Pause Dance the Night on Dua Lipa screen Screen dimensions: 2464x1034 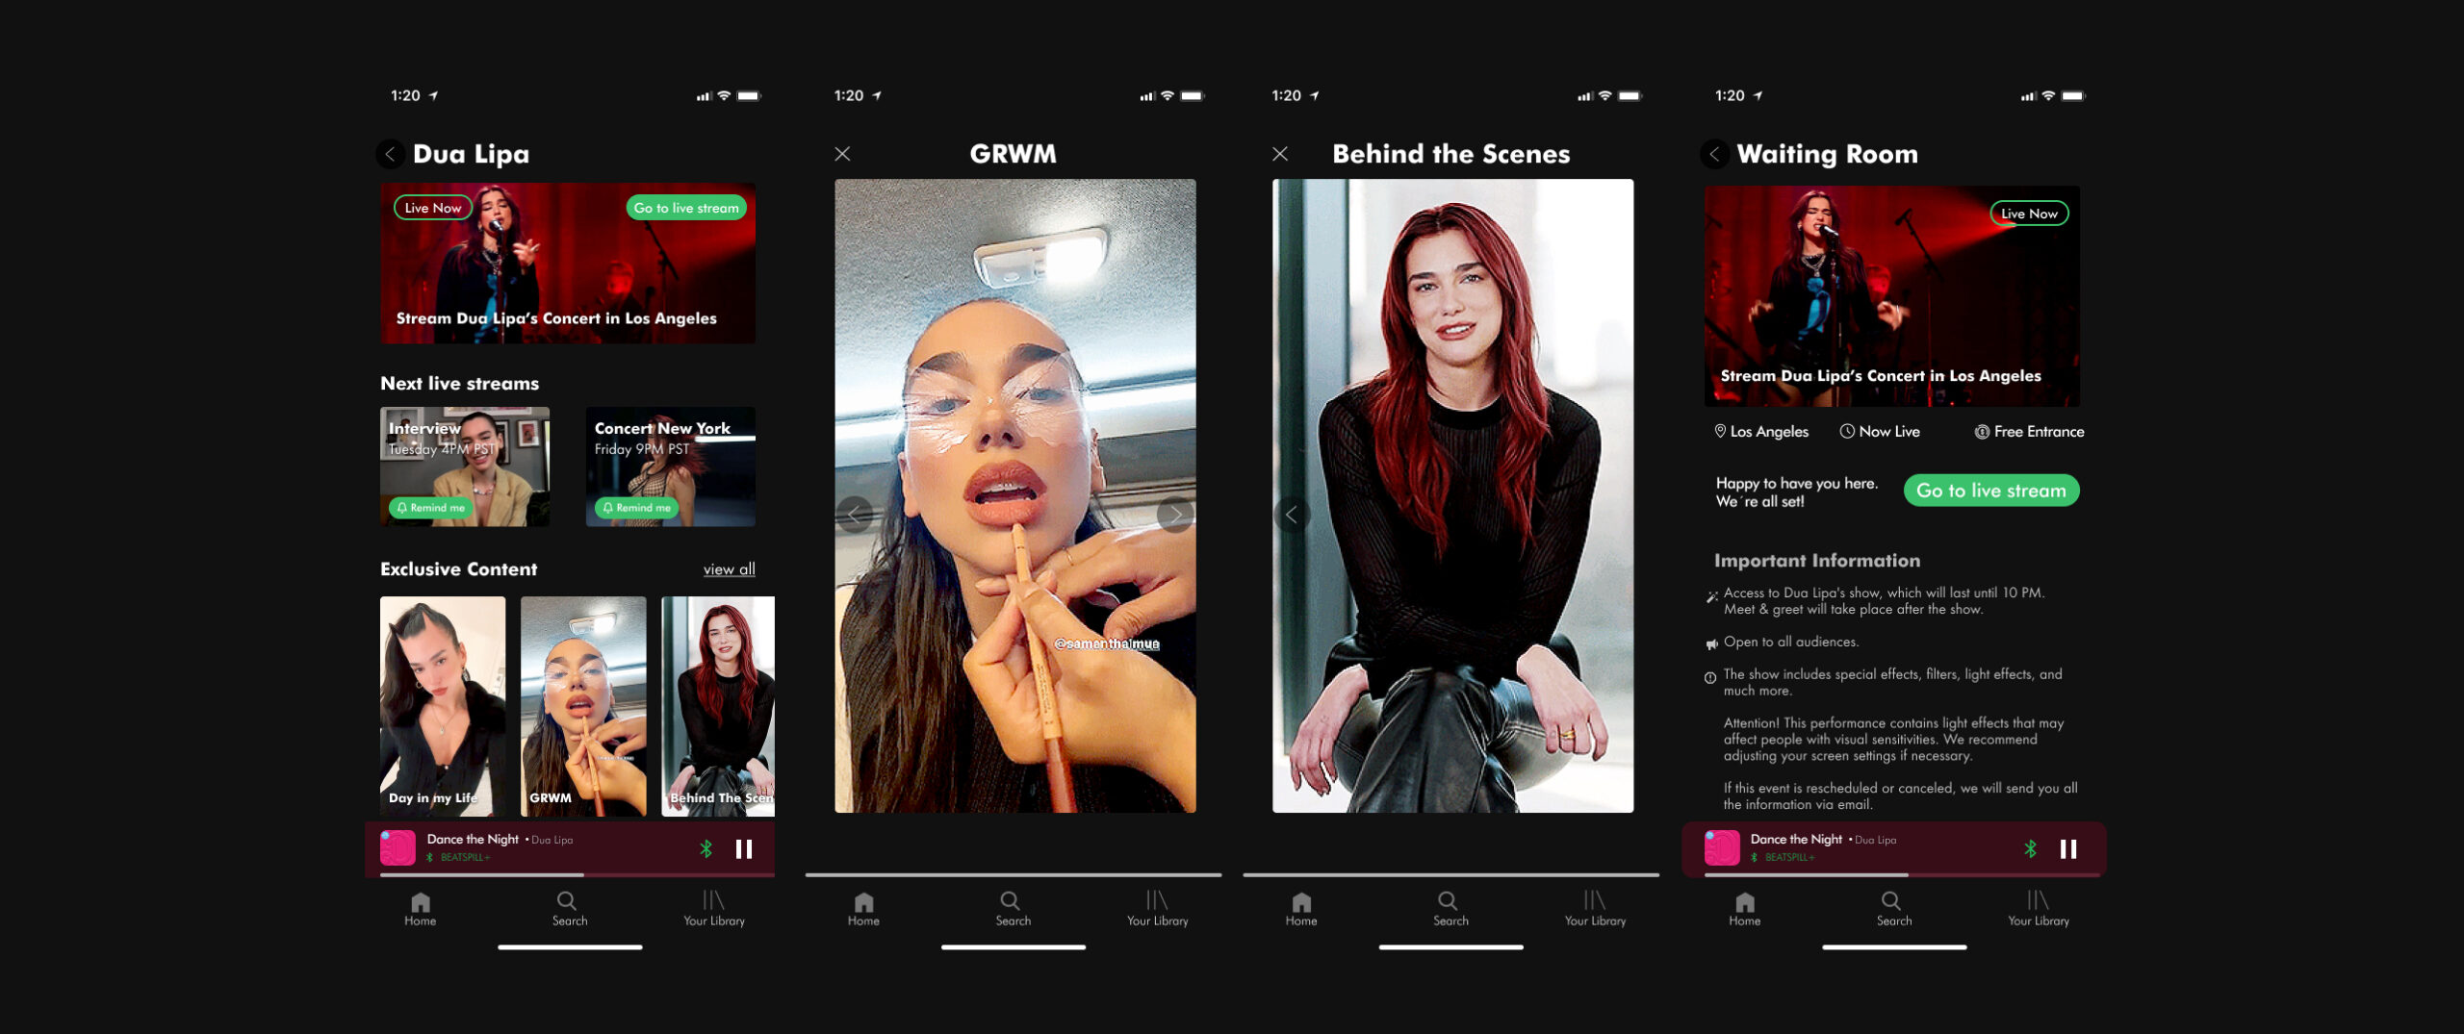coord(744,849)
